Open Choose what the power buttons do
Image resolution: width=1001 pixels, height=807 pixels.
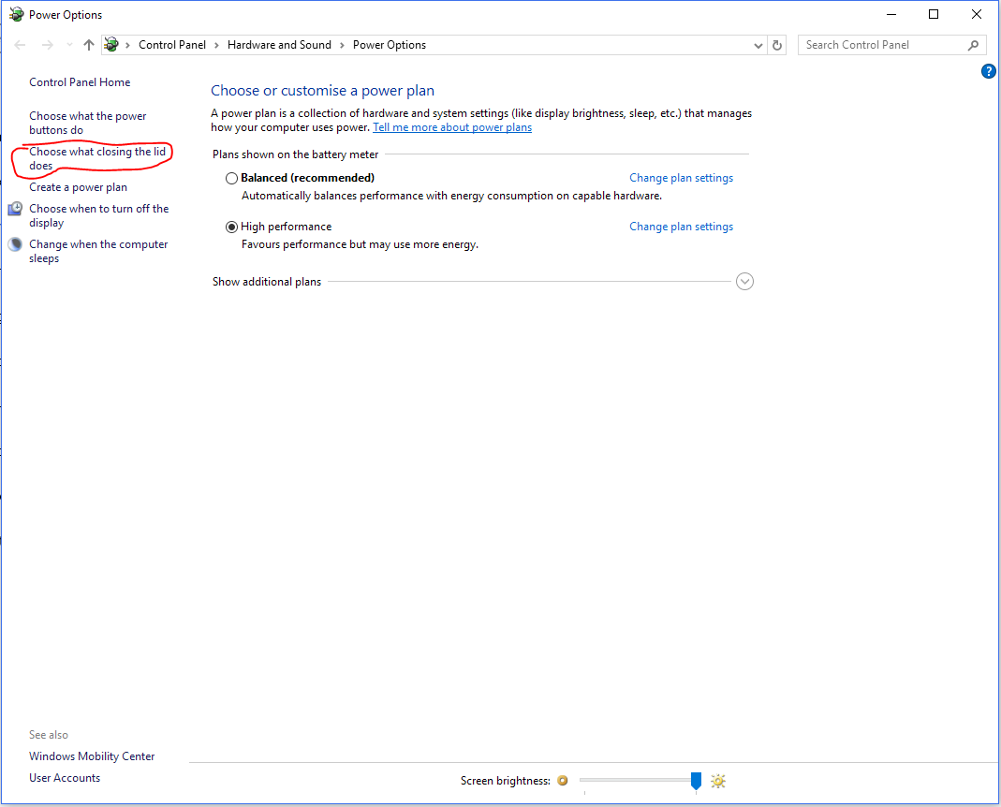coord(87,124)
